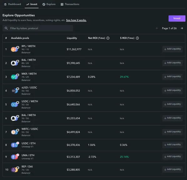Add Liquidity to WBTC / USDC pool
Viewport: 187px width, 180px height.
[173, 132]
